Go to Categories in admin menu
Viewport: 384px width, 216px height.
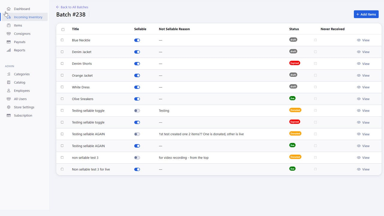pyautogui.click(x=22, y=74)
